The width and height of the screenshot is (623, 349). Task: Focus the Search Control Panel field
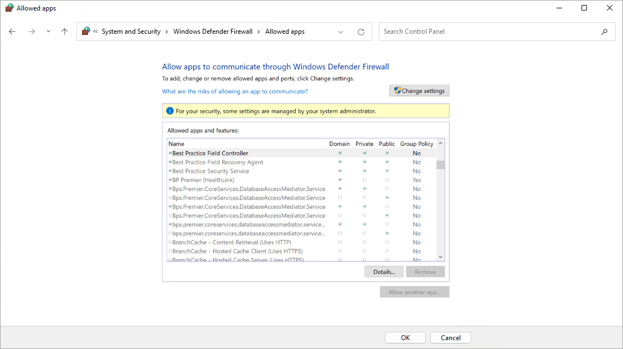click(497, 32)
